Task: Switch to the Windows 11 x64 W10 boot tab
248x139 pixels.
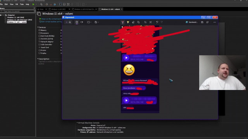Action: coord(84,9)
